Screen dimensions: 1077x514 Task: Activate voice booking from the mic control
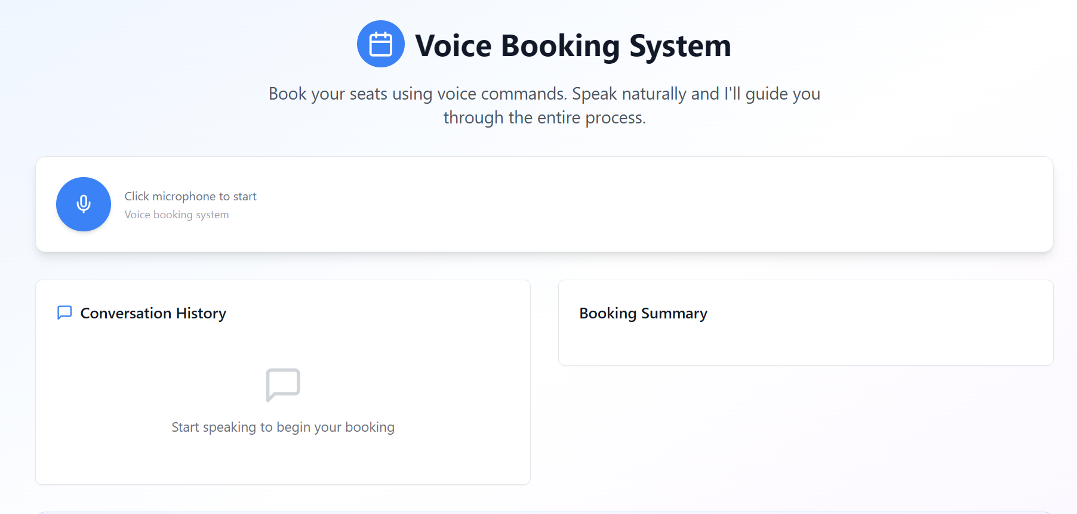point(84,204)
